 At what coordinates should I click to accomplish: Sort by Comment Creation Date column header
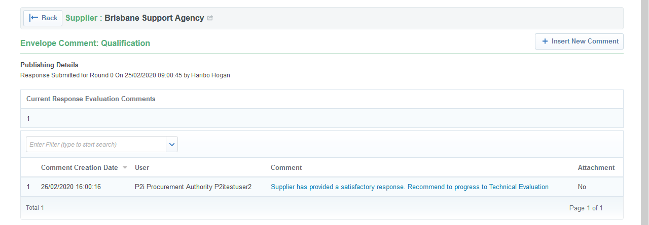[79, 167]
